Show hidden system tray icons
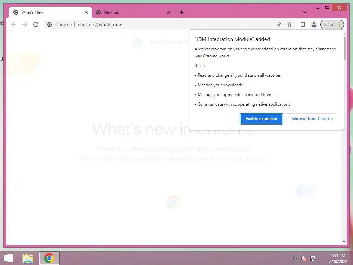 295,258
